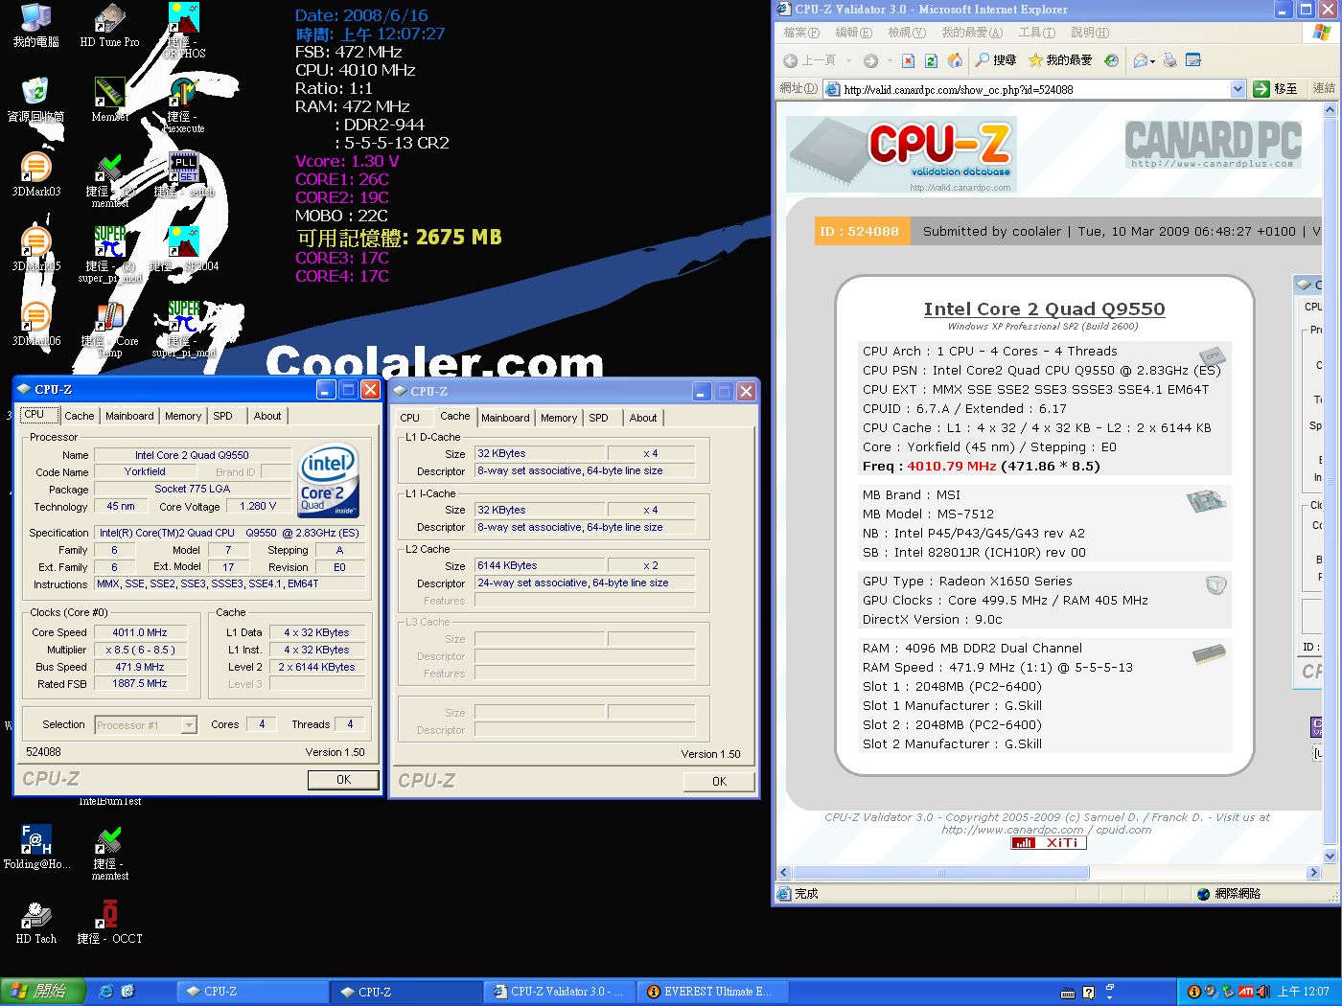Click the Code Name field Yorkfield
This screenshot has width=1342, height=1006.
(145, 472)
